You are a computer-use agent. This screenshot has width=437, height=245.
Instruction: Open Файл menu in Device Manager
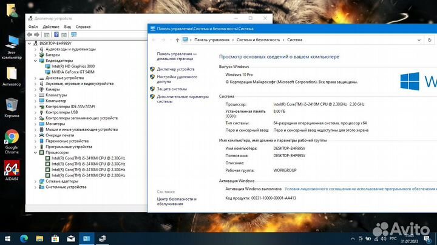(33, 27)
